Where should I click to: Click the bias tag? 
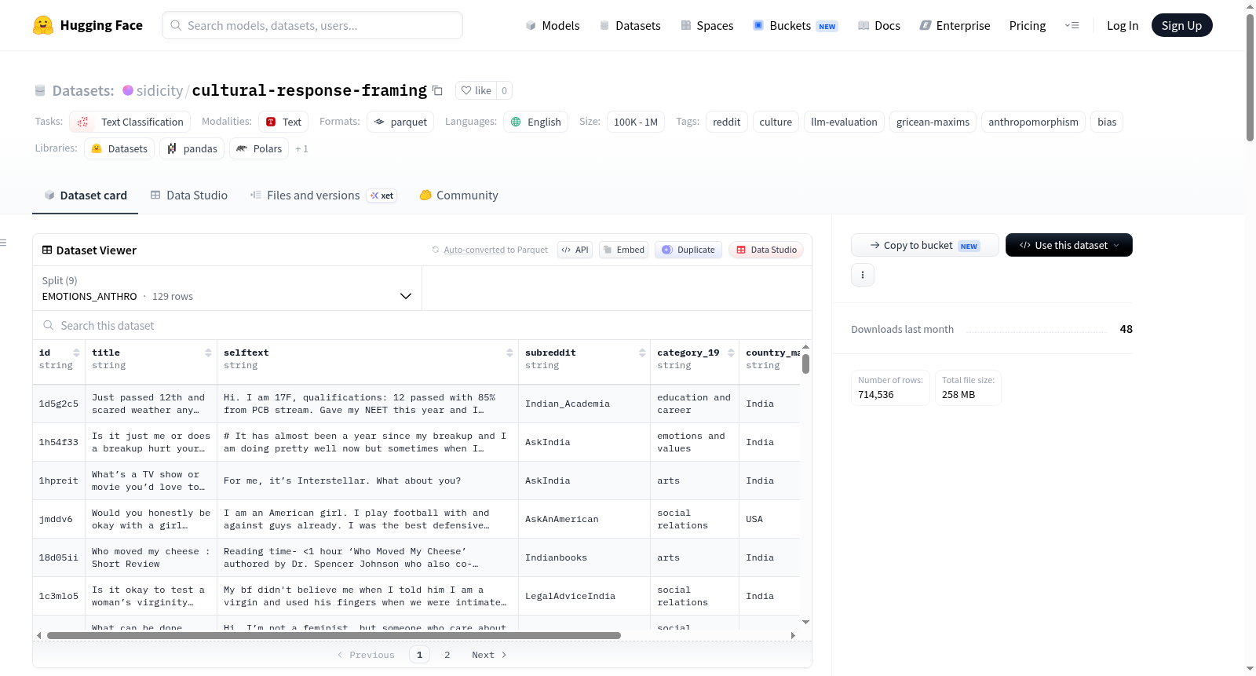point(1107,122)
